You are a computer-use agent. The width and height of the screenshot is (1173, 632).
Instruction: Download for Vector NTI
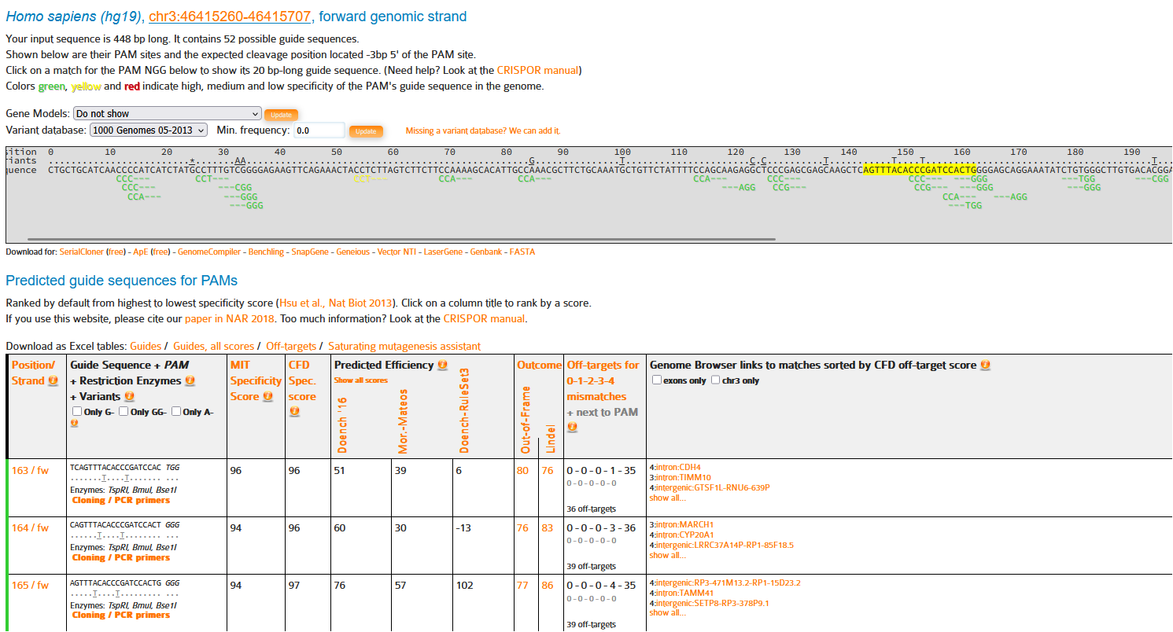(397, 252)
